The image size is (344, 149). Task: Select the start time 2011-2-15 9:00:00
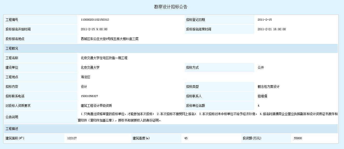[94, 29]
